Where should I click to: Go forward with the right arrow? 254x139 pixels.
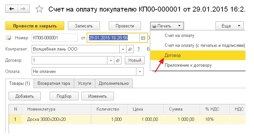(x=23, y=9)
